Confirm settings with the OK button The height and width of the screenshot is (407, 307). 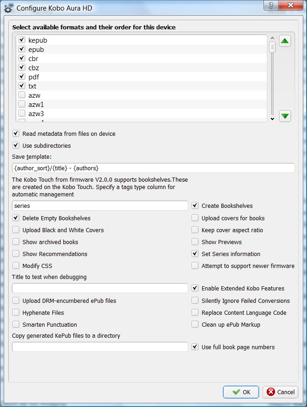[241, 392]
